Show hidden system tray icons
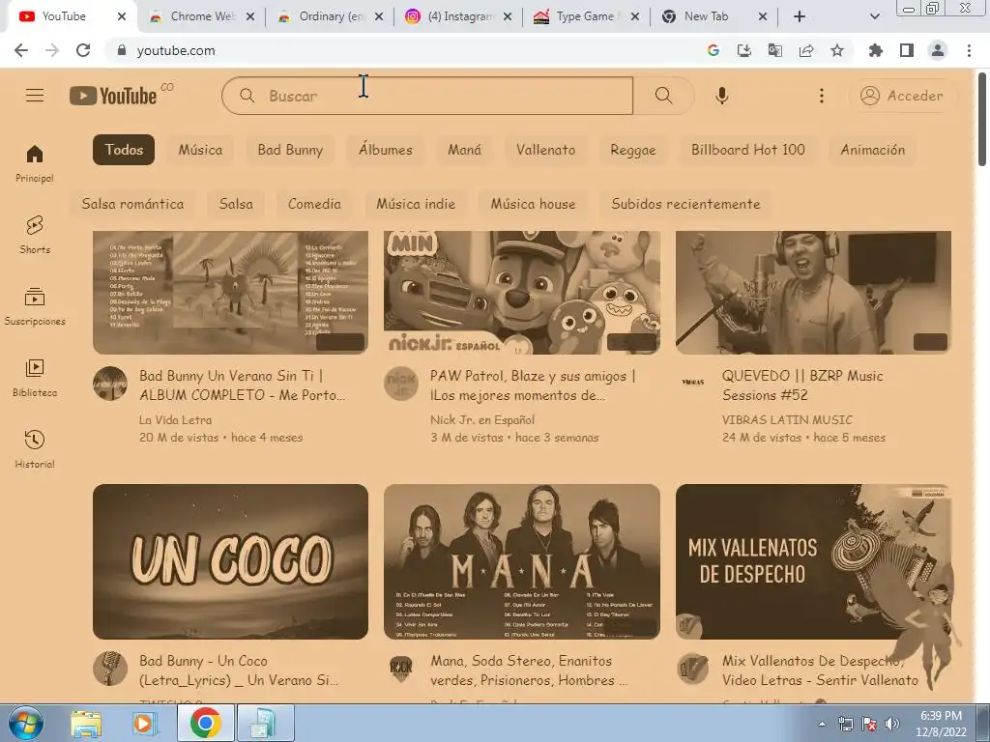990x742 pixels. tap(822, 724)
